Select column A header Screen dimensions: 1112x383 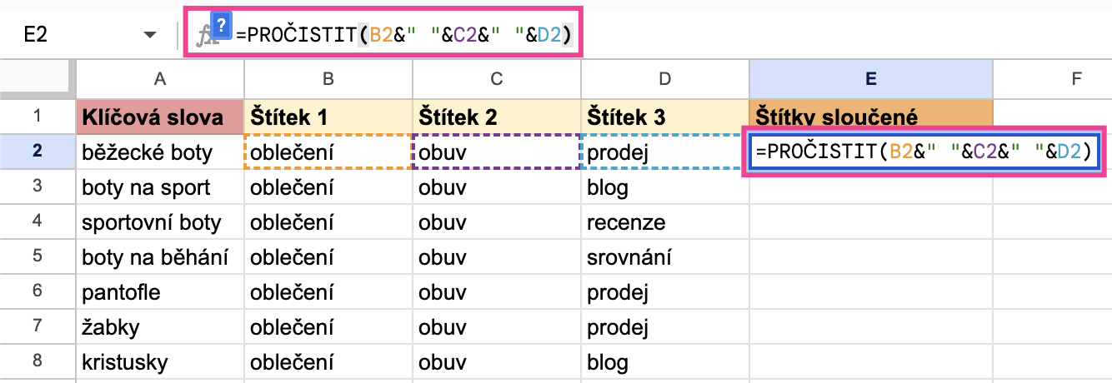(161, 79)
